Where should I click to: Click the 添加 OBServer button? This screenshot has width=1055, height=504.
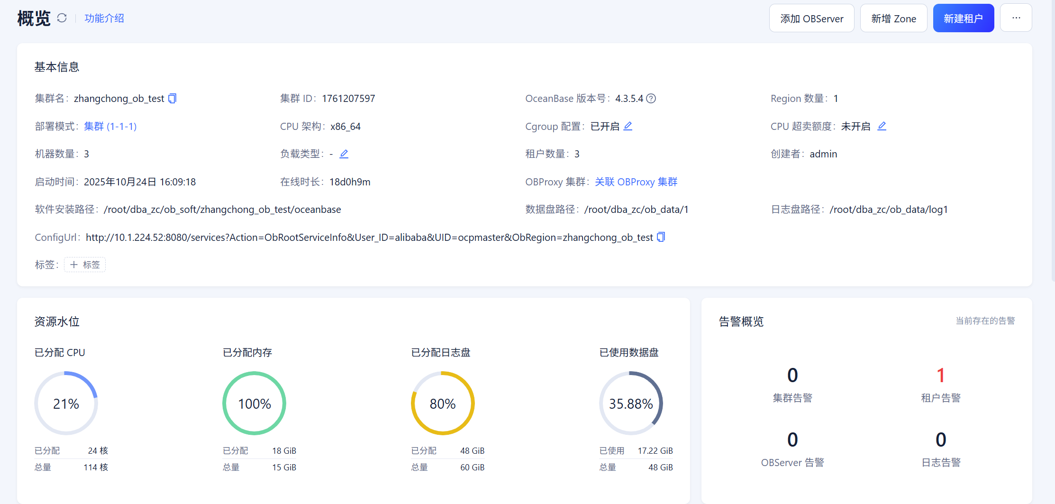pyautogui.click(x=811, y=18)
